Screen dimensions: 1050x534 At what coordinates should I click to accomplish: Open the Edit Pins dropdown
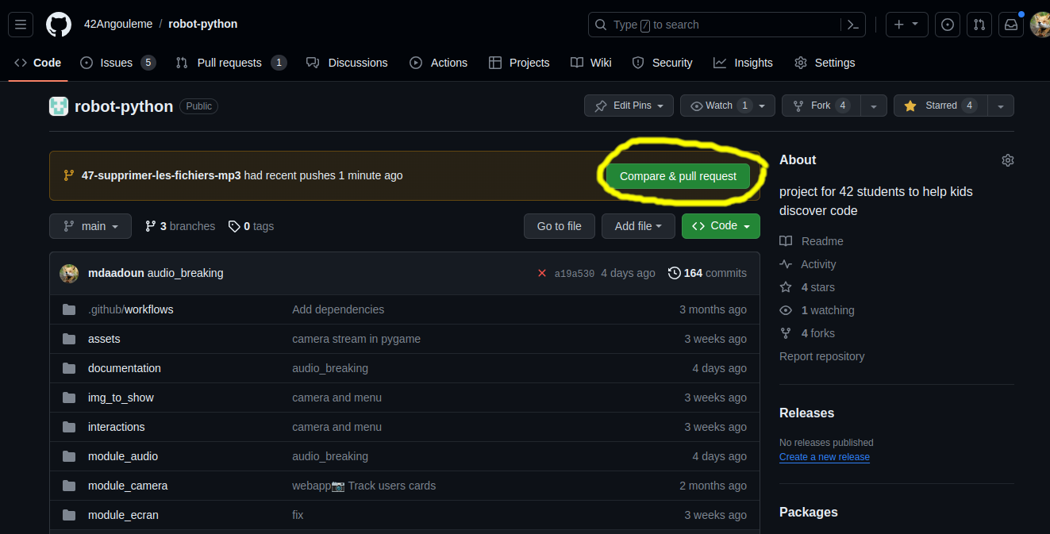click(629, 106)
